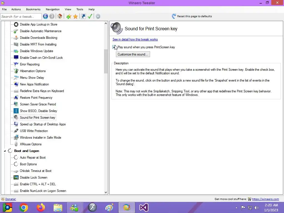
Task: Open the Bookmarks menu
Action: click(33, 9)
